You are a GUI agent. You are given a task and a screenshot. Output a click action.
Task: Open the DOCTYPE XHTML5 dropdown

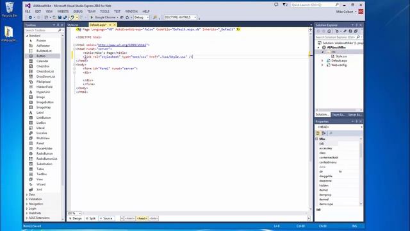coord(180,17)
